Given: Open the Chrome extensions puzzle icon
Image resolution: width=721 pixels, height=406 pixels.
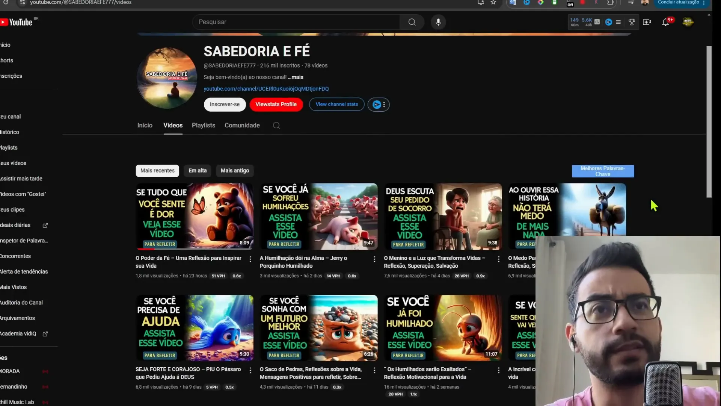Looking at the screenshot, I should pos(611,2).
